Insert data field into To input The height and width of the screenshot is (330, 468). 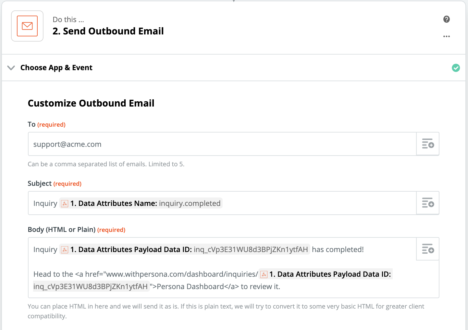[428, 144]
